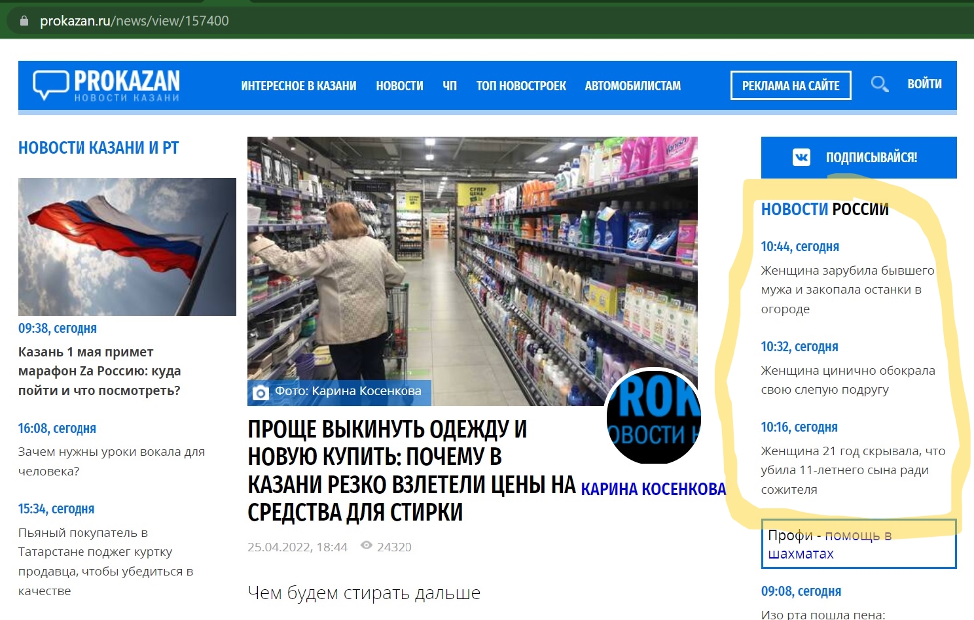Image resolution: width=974 pixels, height=620 pixels.
Task: Open the Интересное в Казани menu
Action: tap(298, 86)
